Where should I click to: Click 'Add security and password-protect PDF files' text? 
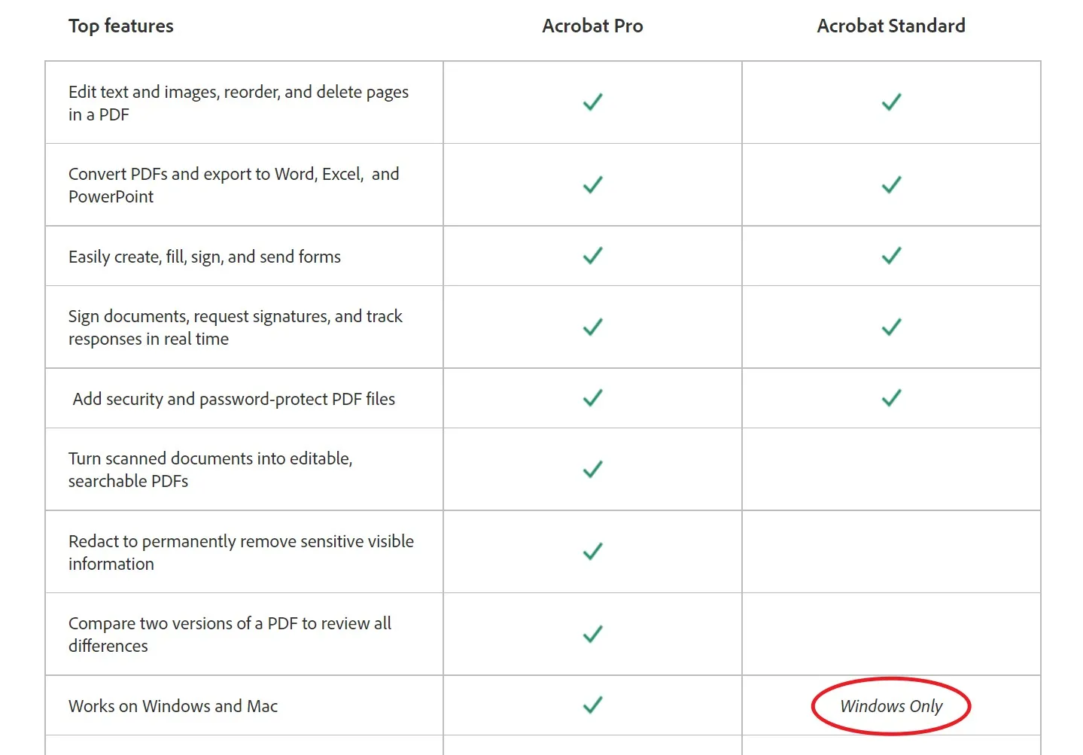pos(233,399)
